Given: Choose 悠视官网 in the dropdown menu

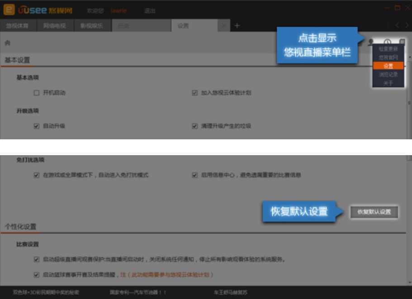Looking at the screenshot, I should coord(388,57).
